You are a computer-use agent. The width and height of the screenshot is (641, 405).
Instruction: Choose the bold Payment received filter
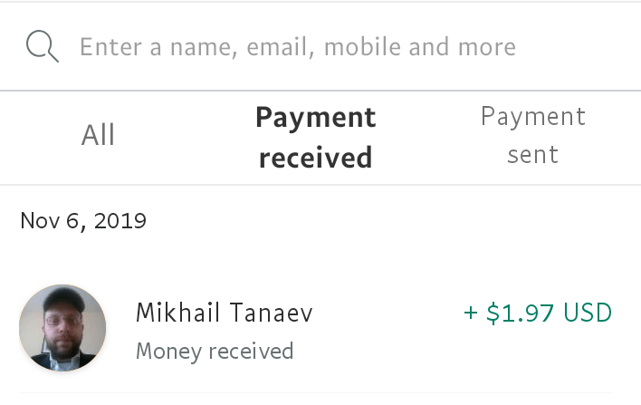pos(315,137)
